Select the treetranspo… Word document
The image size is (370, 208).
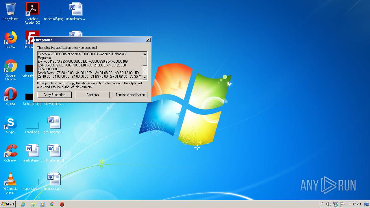54,181
